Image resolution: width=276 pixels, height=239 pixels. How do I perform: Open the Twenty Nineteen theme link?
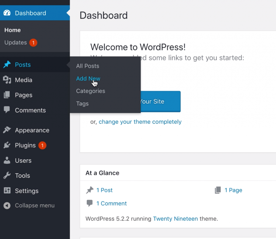pos(175,219)
